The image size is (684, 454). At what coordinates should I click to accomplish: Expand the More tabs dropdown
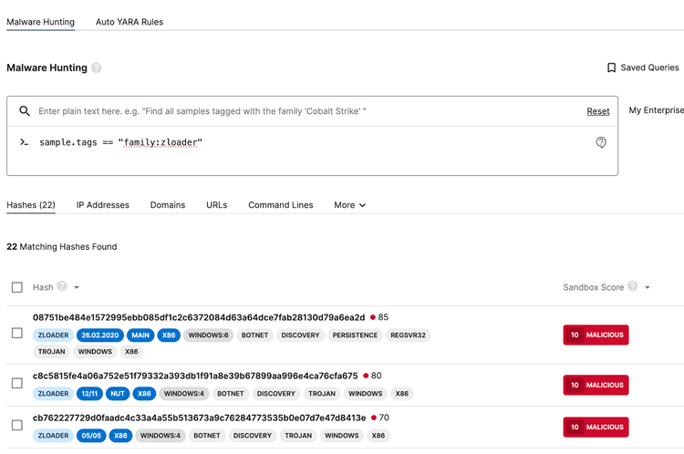[349, 205]
